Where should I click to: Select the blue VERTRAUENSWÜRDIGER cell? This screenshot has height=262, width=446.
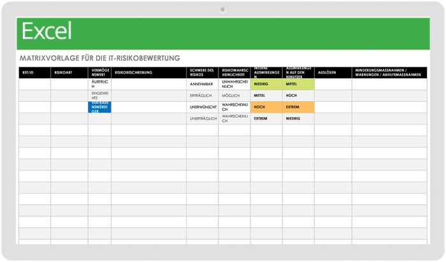click(x=99, y=107)
